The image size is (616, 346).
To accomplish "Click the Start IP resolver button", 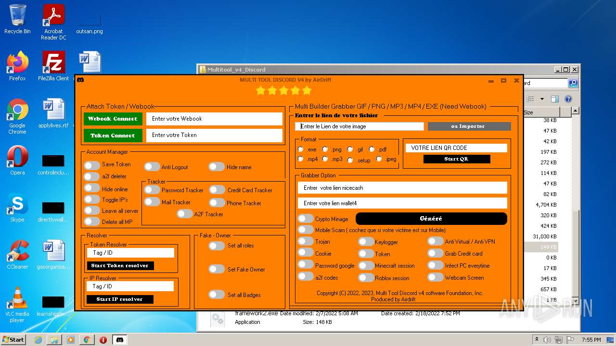I will point(120,299).
